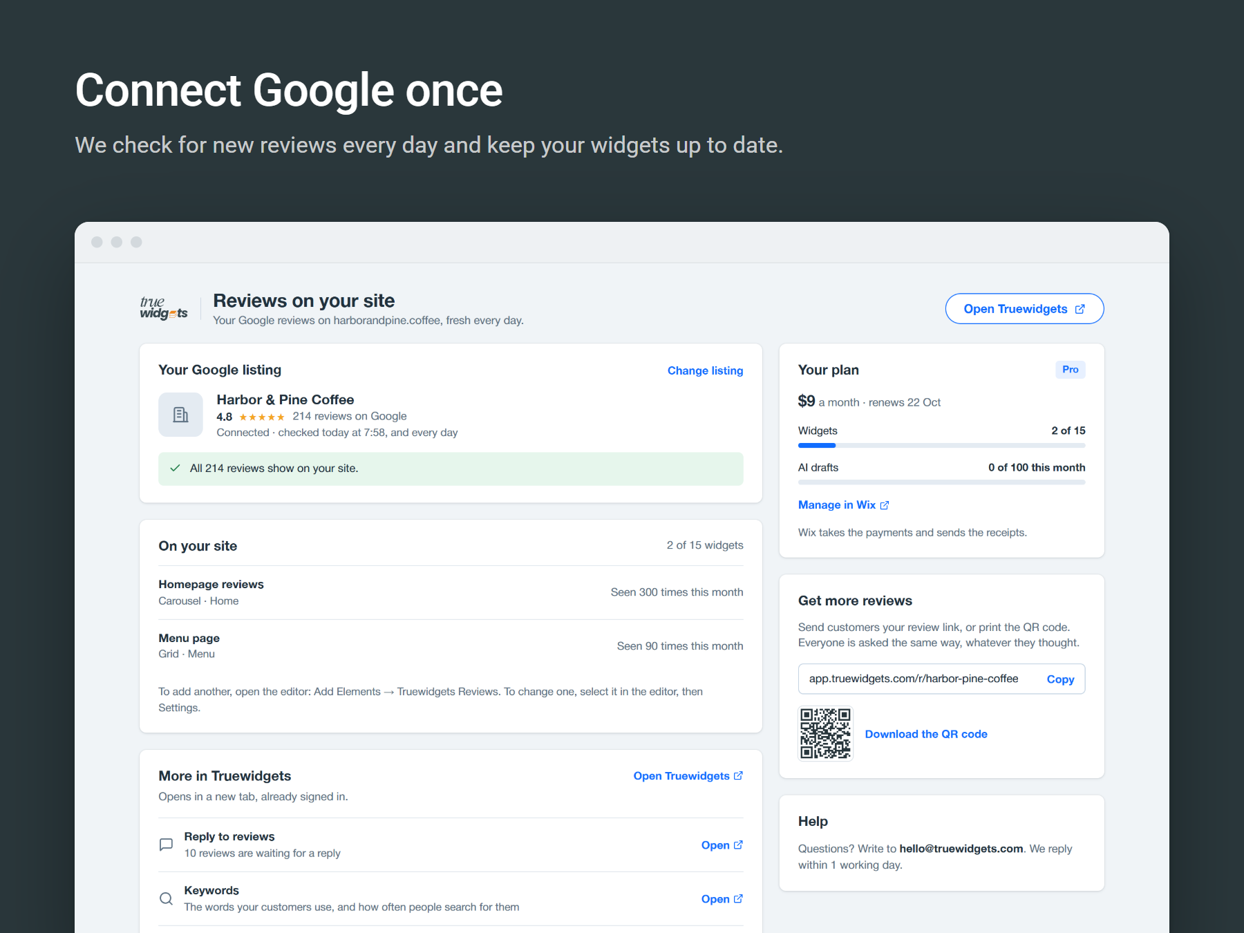Download the QR code
1244x933 pixels.
coord(926,734)
